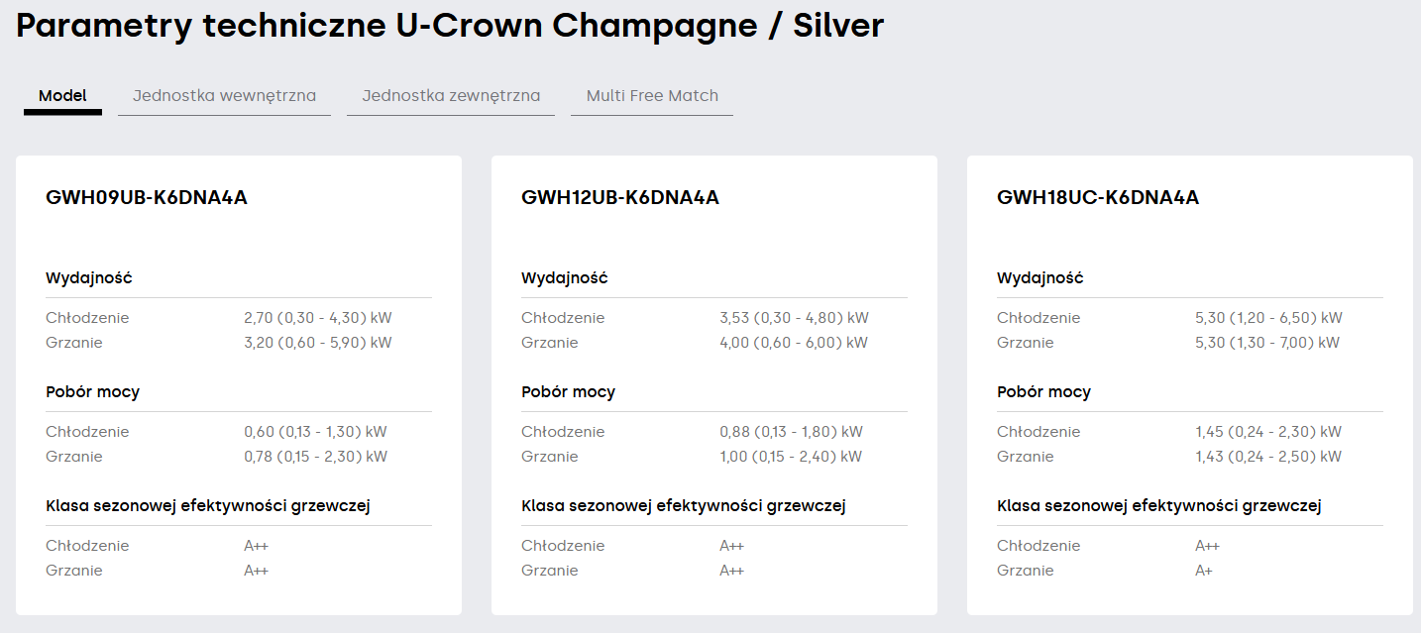
Task: Click power draw 1,43 (0,24 - 2,50) kW
Action: [x=1268, y=457]
